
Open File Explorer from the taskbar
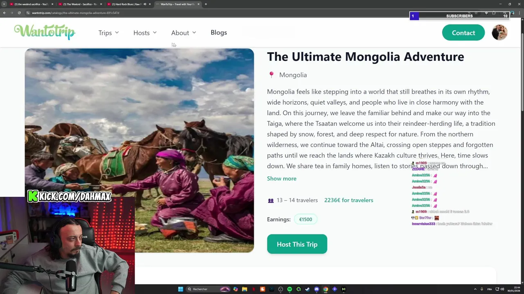tap(244, 289)
